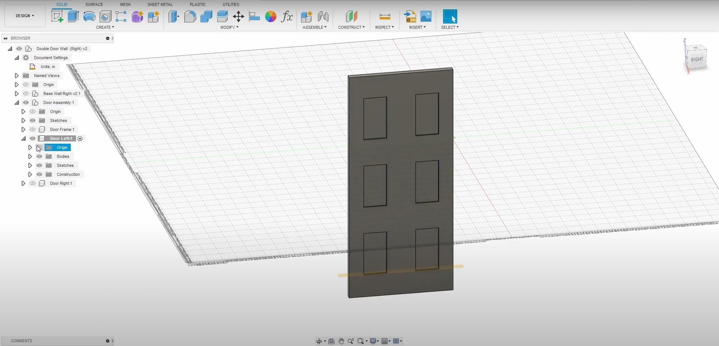Viewport: 719px width, 346px height.
Task: Open Grid and Snaps settings icon
Action: tap(385, 341)
